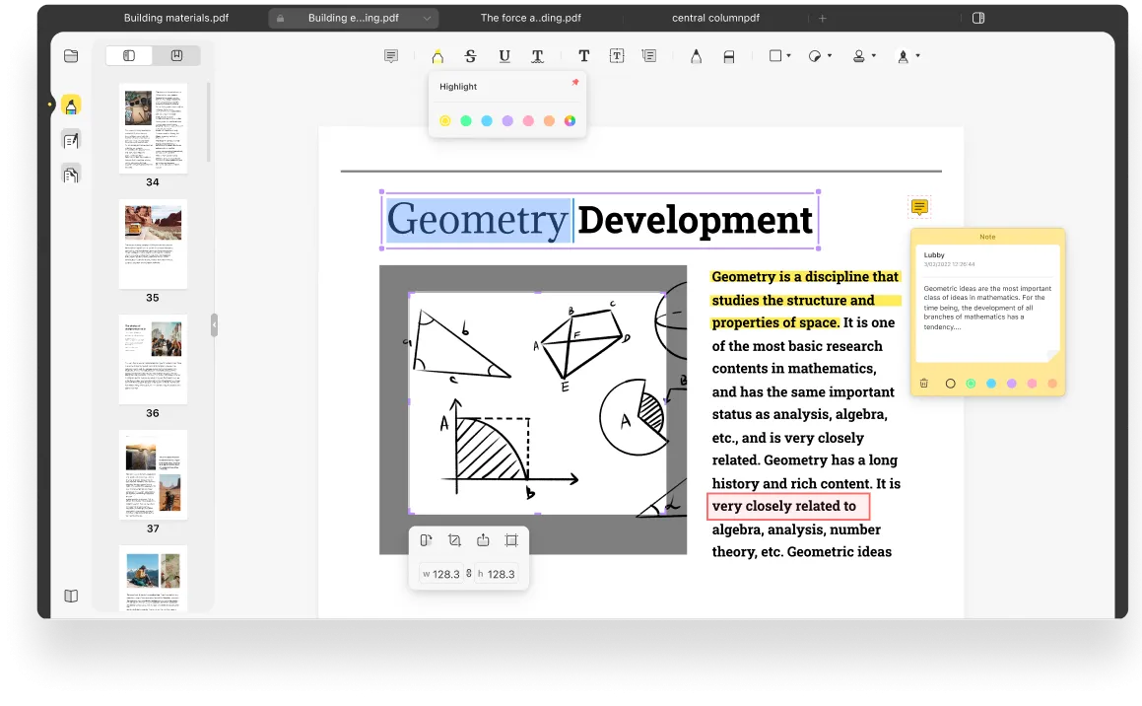The height and width of the screenshot is (706, 1142).
Task: Choose the squiggly underline tool
Action: tap(537, 56)
